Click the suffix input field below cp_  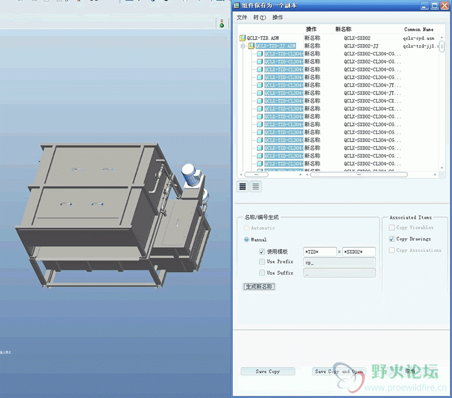tap(339, 273)
